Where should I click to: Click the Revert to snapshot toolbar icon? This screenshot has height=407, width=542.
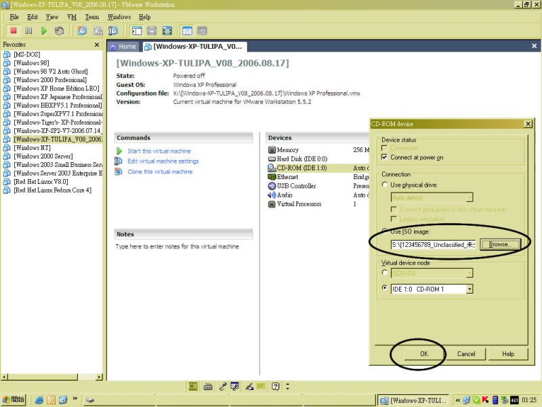(98, 31)
